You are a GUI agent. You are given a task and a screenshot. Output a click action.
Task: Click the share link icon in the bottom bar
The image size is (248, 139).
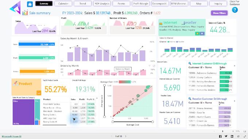[x=239, y=136]
